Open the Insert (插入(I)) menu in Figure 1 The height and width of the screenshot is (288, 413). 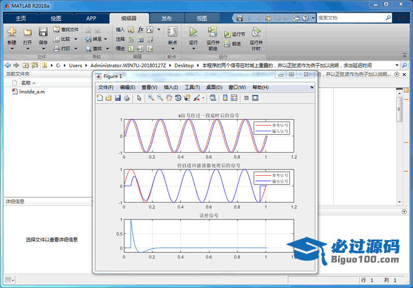(170, 87)
